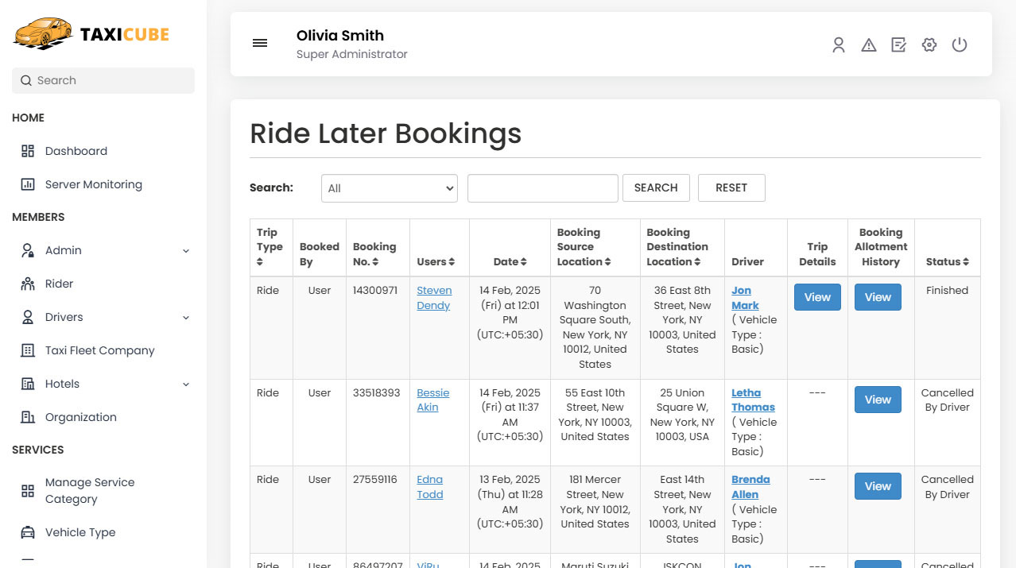This screenshot has width=1016, height=568.
Task: Open the search filter 'All' dropdown
Action: (390, 188)
